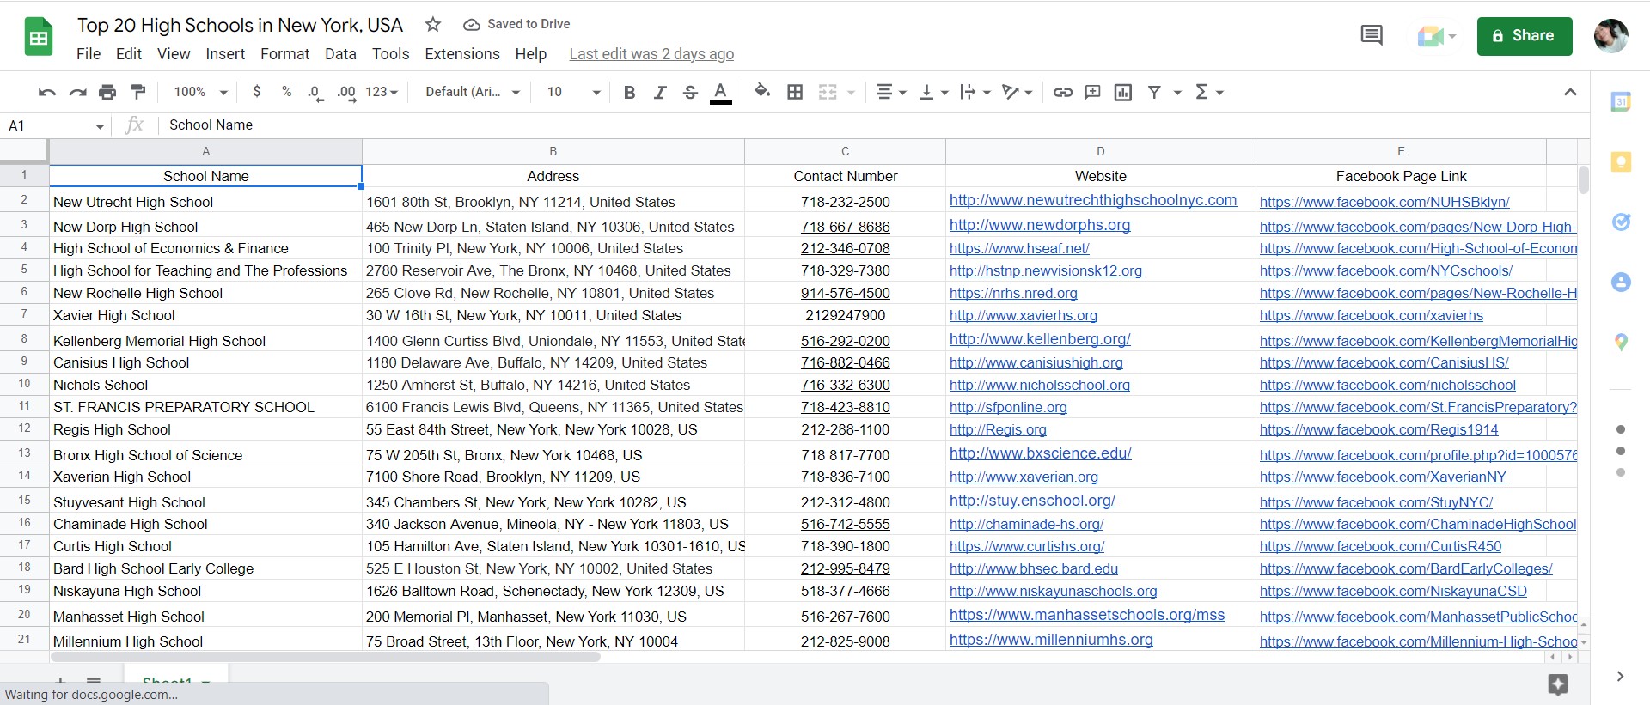Open the Functions sigma menu

tap(1208, 92)
